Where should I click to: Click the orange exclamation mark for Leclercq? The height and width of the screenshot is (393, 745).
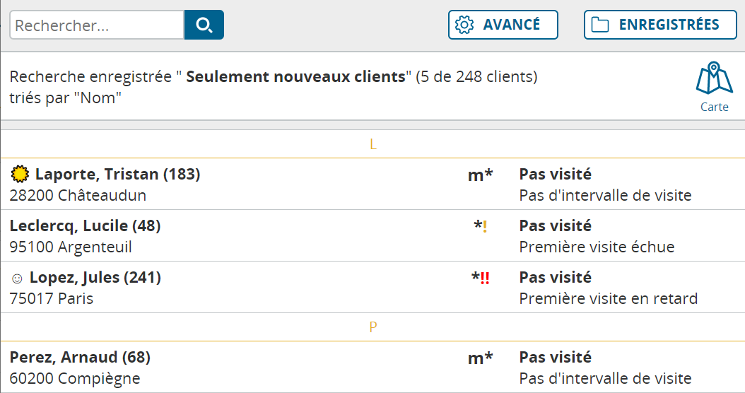click(x=485, y=227)
